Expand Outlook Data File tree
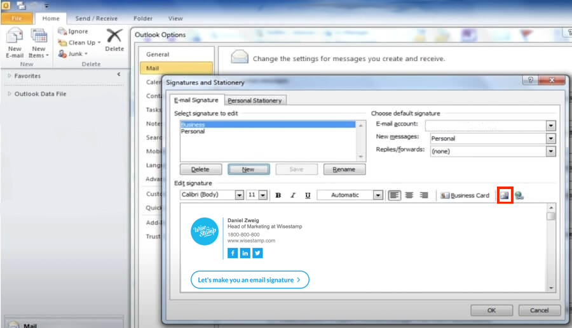 10,93
